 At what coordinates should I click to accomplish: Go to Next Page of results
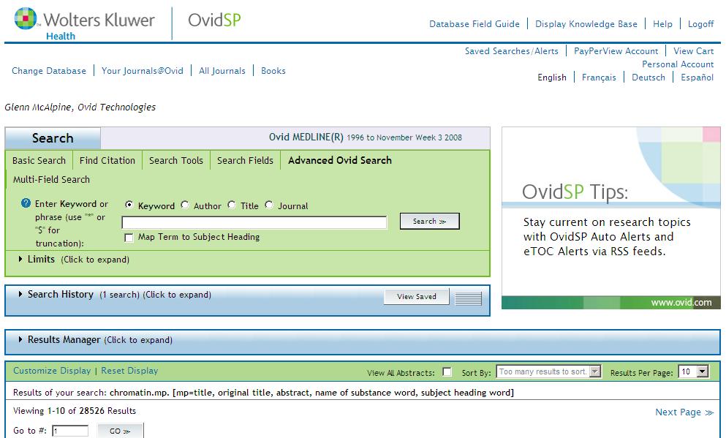point(684,412)
